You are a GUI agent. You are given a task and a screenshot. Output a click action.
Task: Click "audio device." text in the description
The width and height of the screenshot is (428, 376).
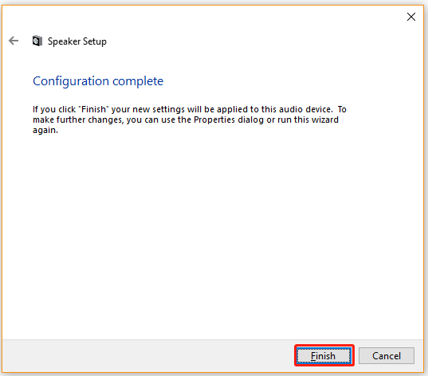point(306,109)
